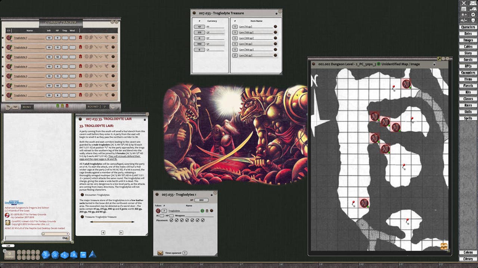Viewport: 478px width, 268px height.
Task: Click Troglodyte 7 red faction helmet icon
Action: (x=80, y=38)
